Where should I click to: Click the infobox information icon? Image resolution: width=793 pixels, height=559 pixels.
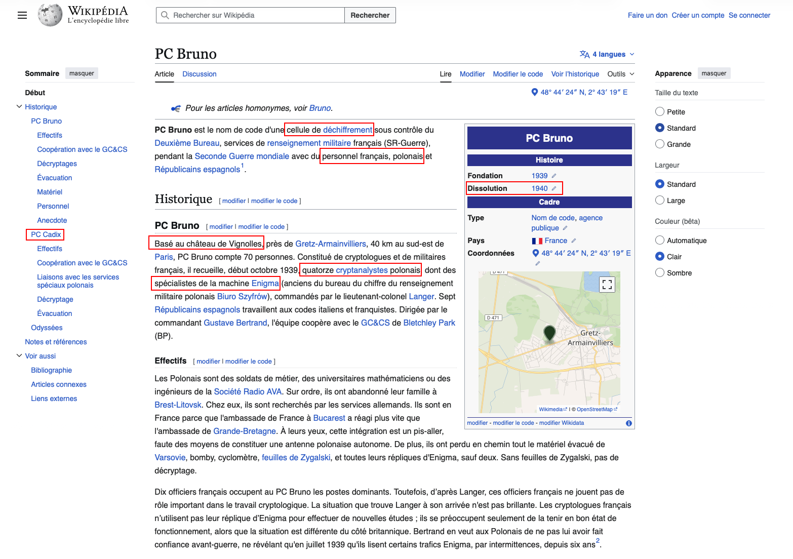(x=628, y=423)
